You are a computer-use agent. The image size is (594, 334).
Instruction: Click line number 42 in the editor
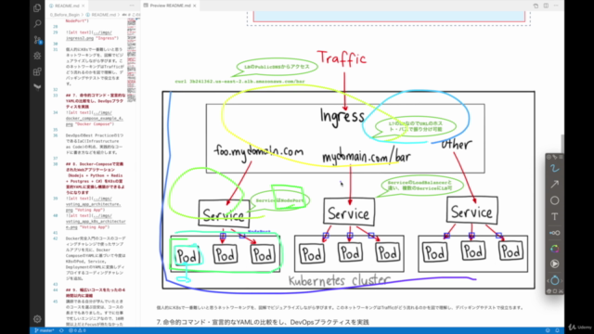[x=56, y=238]
